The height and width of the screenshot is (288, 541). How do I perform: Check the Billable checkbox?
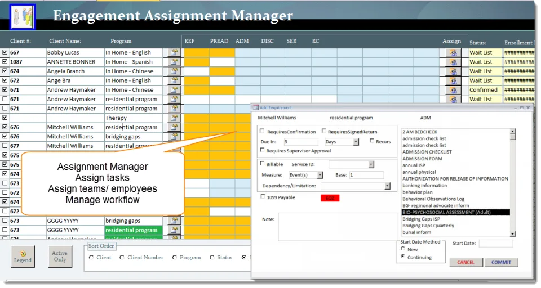(262, 163)
